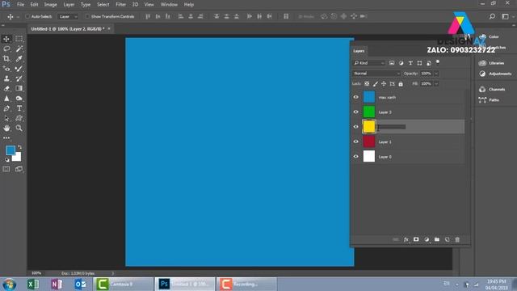
Task: Select the Hand tool
Action: tap(6, 128)
